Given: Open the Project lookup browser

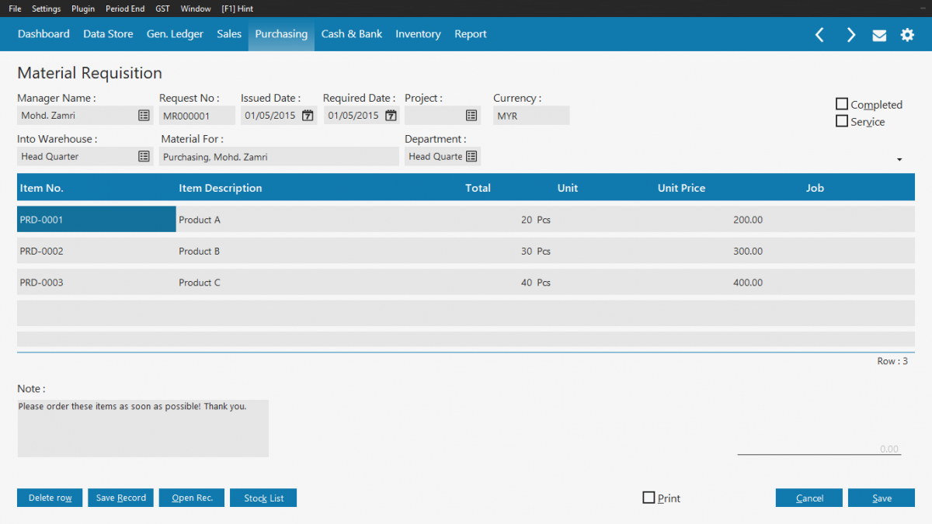Looking at the screenshot, I should [471, 115].
